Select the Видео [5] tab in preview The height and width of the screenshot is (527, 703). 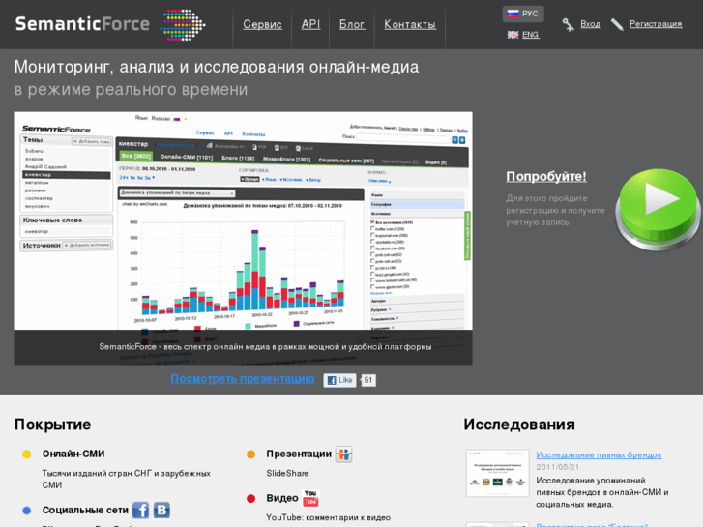(436, 162)
